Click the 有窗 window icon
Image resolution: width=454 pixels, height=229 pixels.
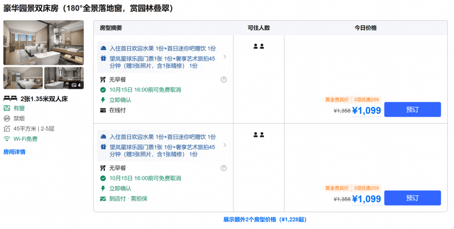[7, 108]
